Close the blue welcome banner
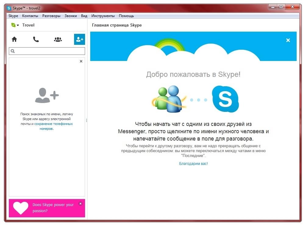This screenshot has width=307, height=228. [288, 40]
